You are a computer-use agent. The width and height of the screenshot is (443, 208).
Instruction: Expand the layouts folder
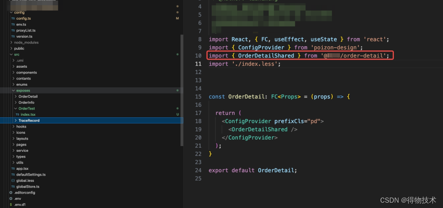click(x=14, y=139)
